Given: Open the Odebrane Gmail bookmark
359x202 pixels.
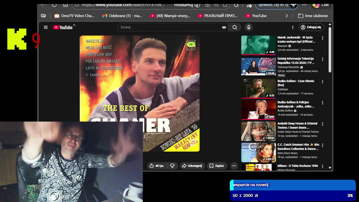Looking at the screenshot, I should click(122, 16).
